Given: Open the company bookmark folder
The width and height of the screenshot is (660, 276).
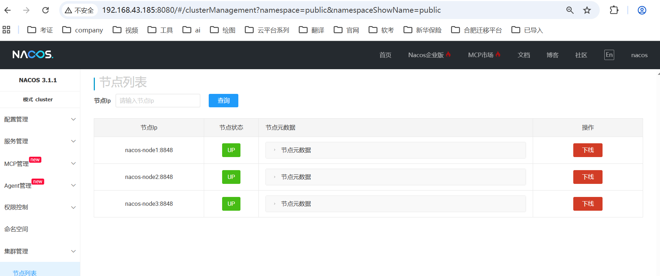Looking at the screenshot, I should [x=82, y=30].
